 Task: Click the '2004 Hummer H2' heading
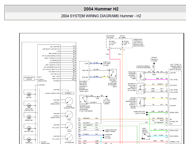pyautogui.click(x=101, y=9)
